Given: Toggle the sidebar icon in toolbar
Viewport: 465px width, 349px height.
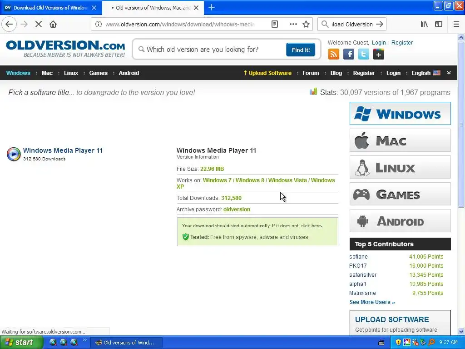Looking at the screenshot, I should (x=439, y=25).
